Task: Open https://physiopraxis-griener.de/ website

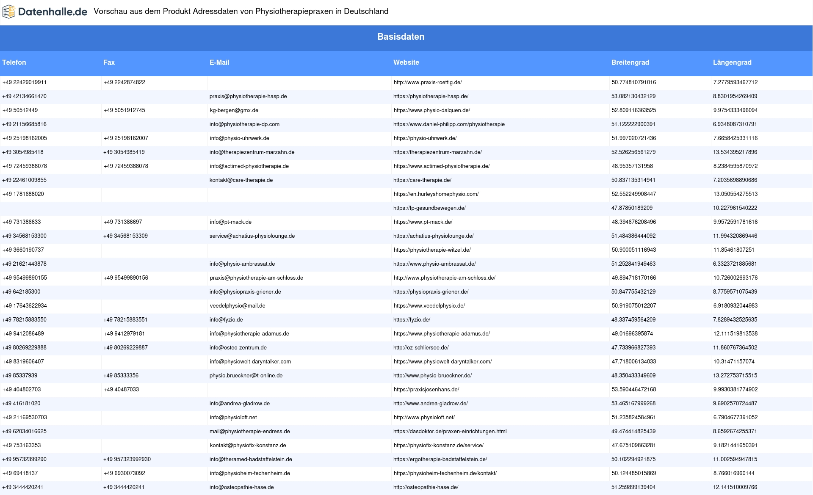Action: 431,292
